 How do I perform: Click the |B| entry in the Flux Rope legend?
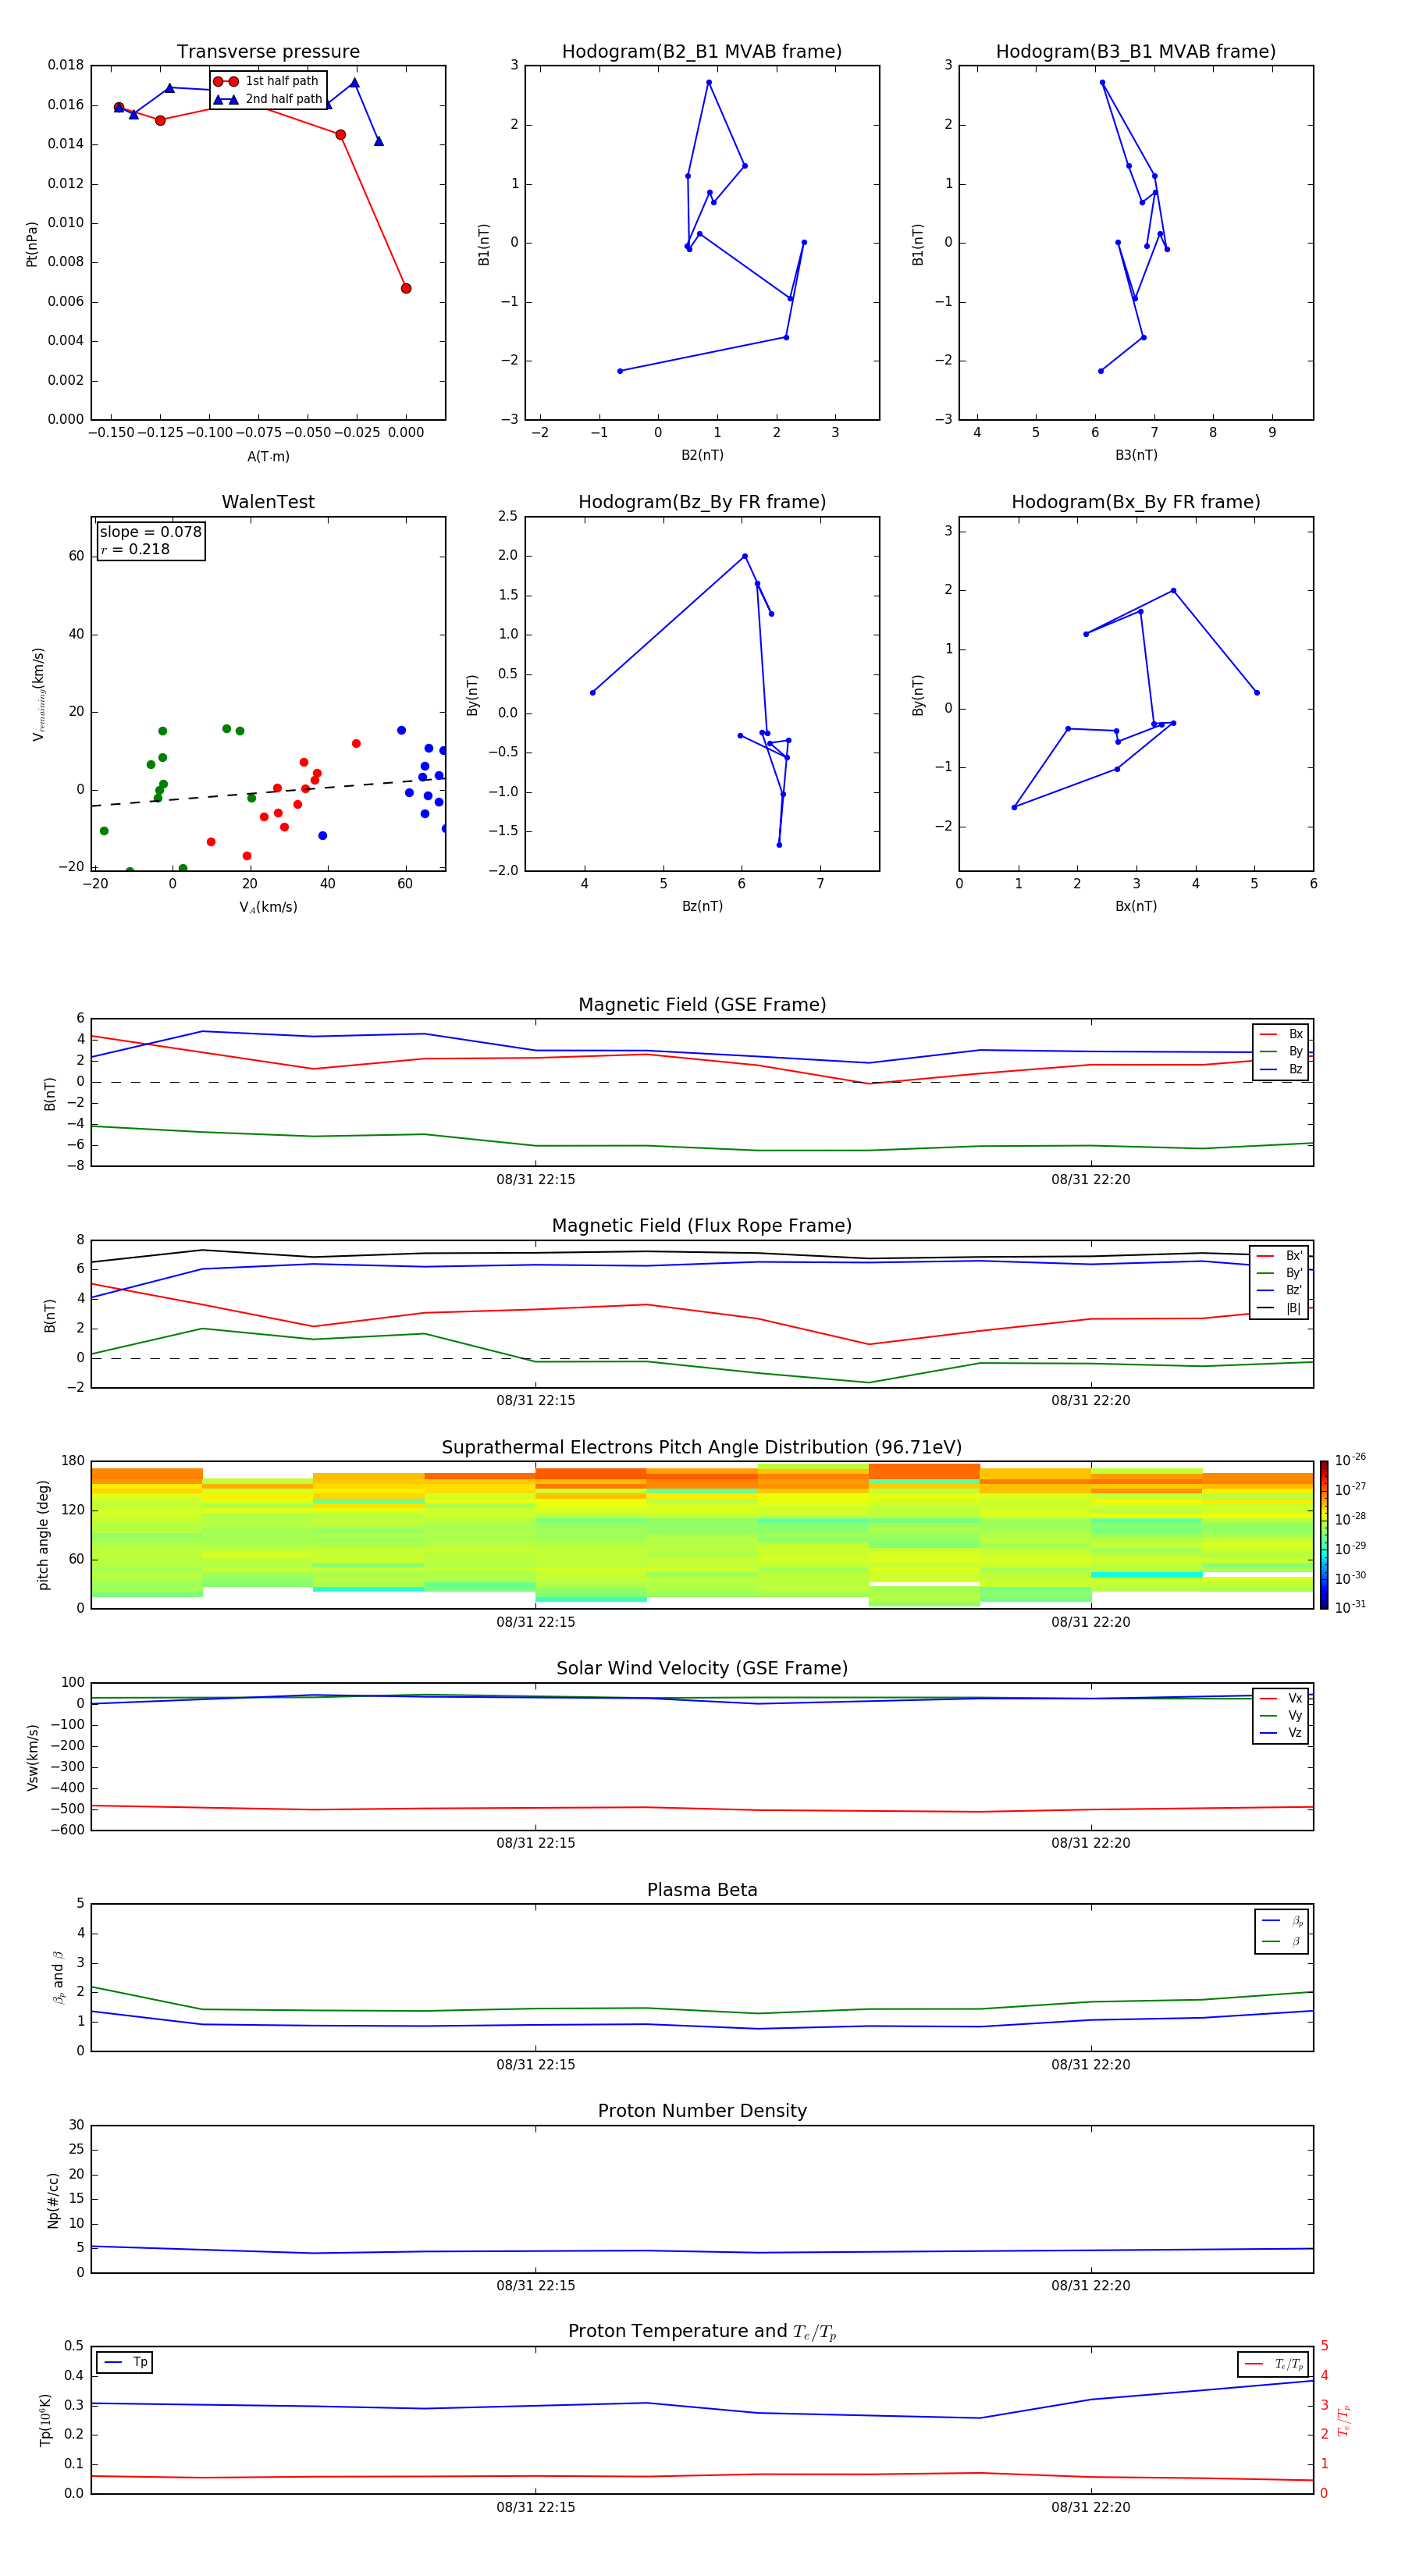tap(1279, 1308)
